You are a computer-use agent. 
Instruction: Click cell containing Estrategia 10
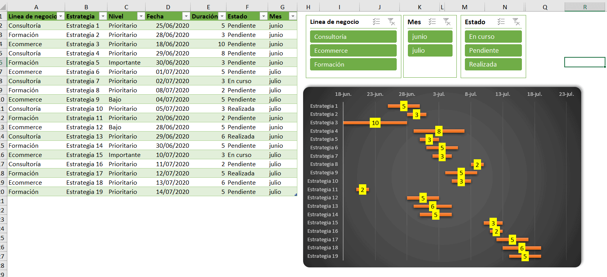coord(86,108)
